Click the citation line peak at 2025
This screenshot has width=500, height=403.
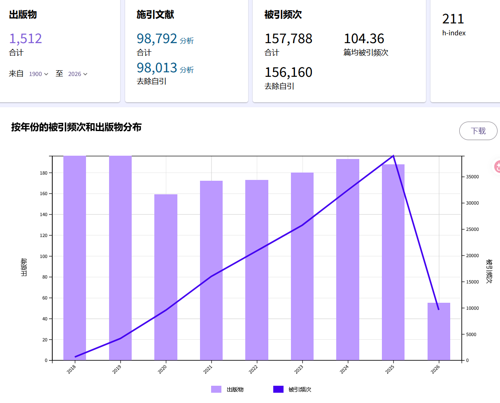click(393, 156)
